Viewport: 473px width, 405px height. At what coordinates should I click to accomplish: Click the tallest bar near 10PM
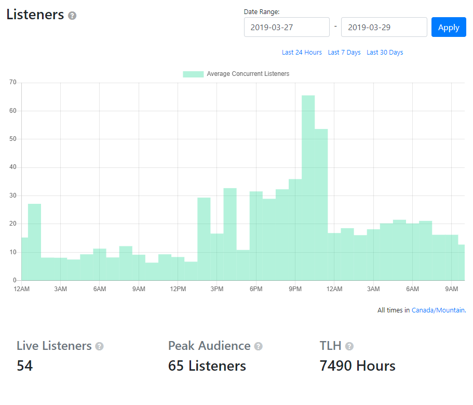coord(308,187)
